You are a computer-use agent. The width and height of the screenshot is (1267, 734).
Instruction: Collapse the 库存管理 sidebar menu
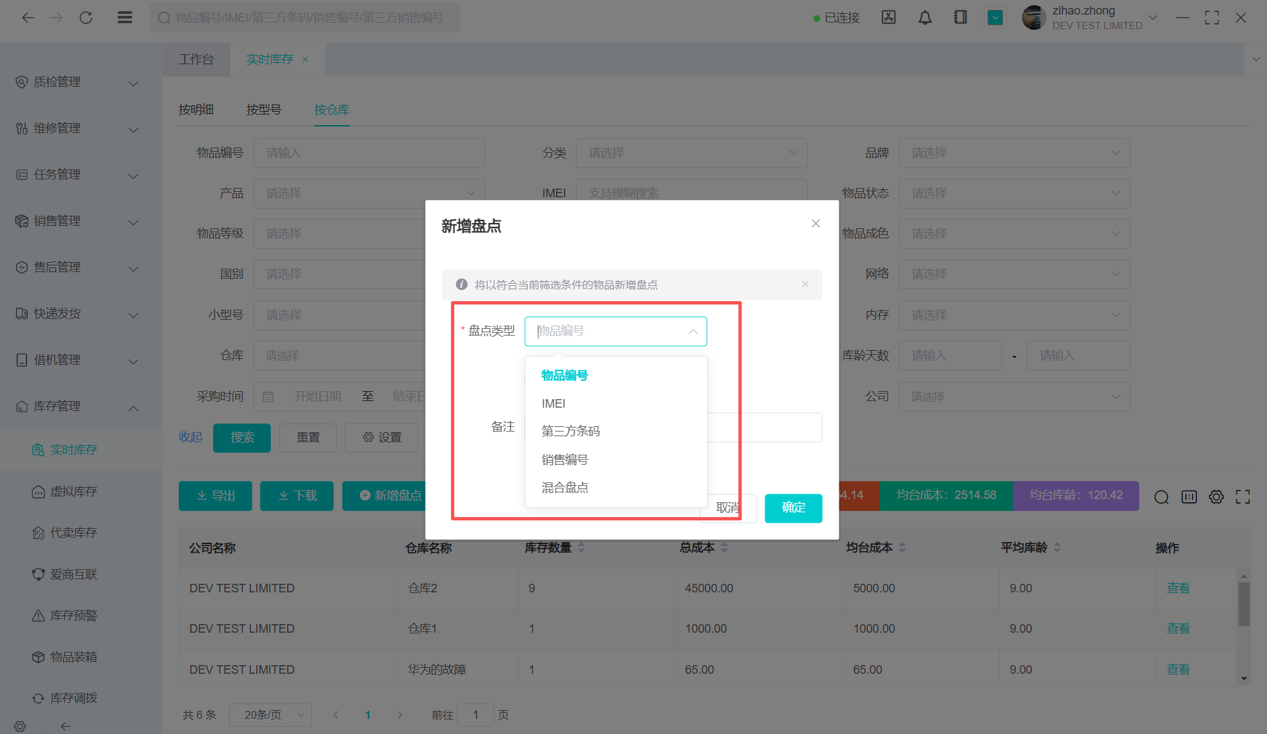click(77, 407)
